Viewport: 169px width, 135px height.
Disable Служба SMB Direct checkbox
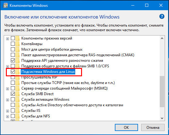(x=13, y=94)
